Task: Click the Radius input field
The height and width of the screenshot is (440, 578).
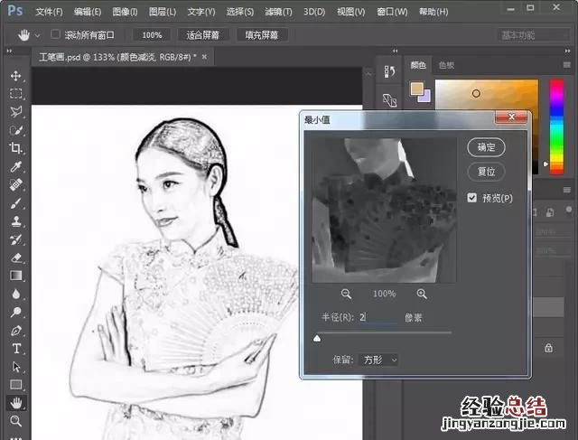Action: pos(379,317)
